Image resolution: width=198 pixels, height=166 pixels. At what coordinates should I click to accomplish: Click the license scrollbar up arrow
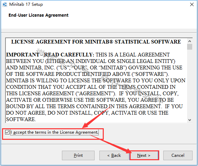(189, 41)
